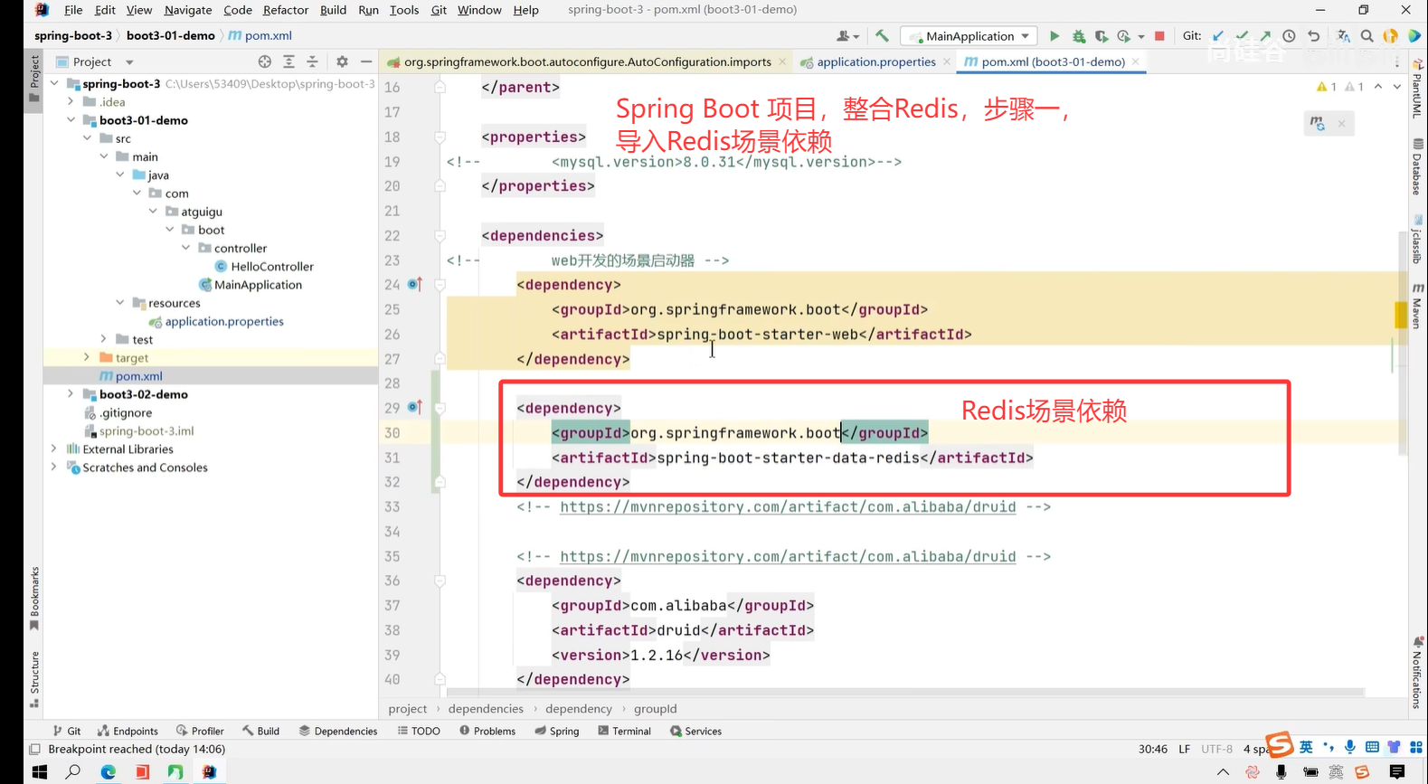Hide the Project panel with minus icon
This screenshot has width=1428, height=784.
366,61
